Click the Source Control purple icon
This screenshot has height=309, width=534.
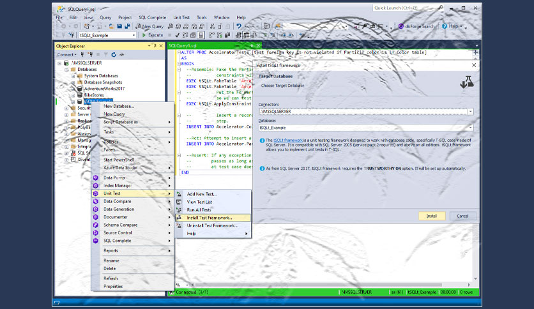click(x=96, y=233)
